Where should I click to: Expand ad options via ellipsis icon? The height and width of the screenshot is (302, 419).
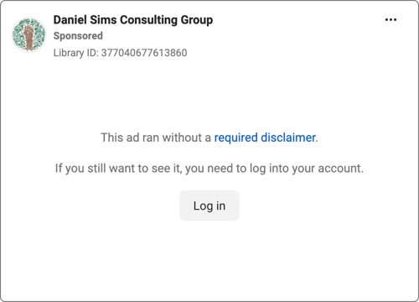pyautogui.click(x=391, y=19)
